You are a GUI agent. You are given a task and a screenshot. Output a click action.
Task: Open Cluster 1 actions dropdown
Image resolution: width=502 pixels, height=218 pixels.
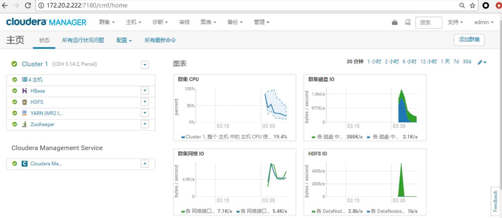145,65
